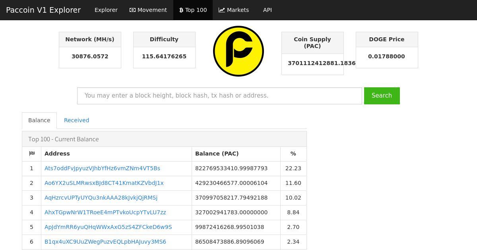Click balance 822769533410.99987793
The image size is (477, 250).
tap(231, 168)
